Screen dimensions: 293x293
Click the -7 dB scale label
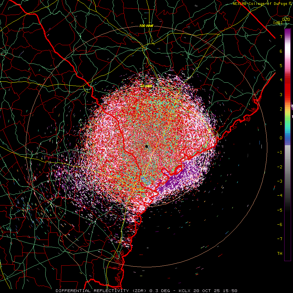(280, 239)
